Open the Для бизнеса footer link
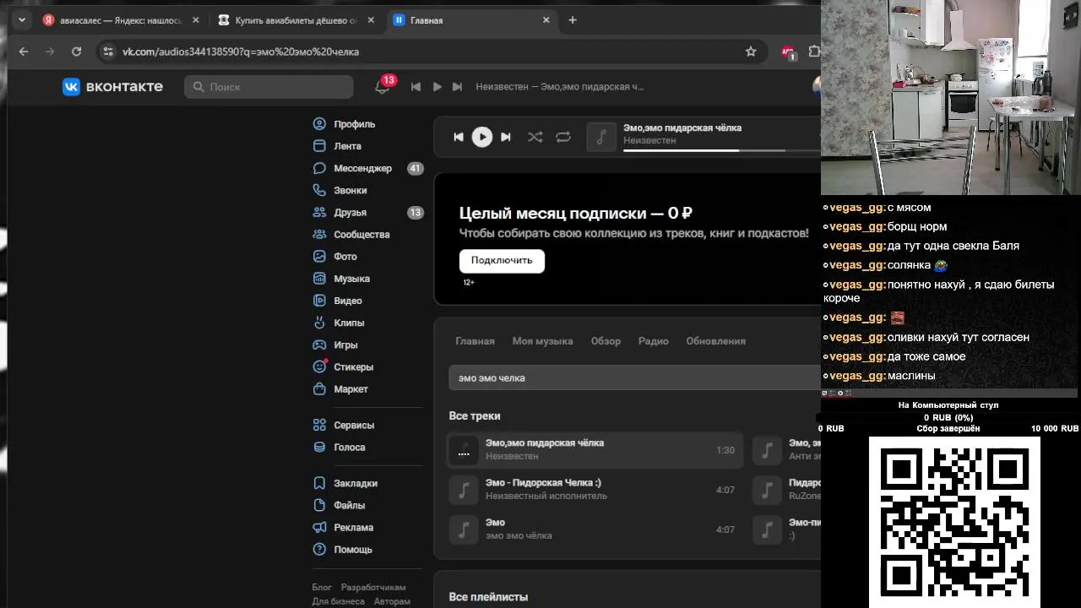This screenshot has height=608, width=1081. click(x=338, y=601)
